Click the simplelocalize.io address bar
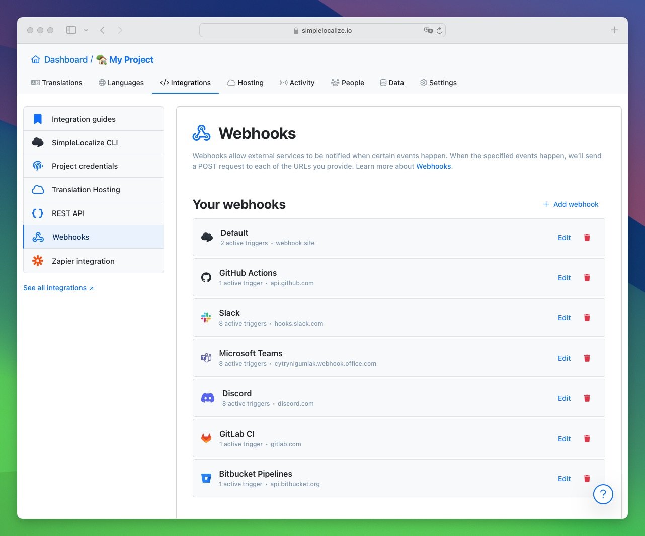 coord(322,30)
